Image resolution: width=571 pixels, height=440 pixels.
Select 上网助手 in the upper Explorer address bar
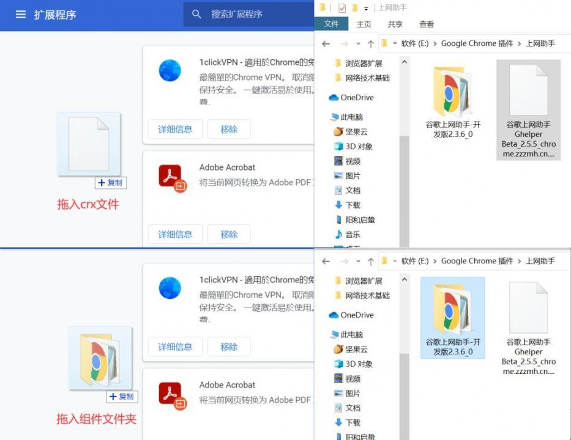[540, 43]
